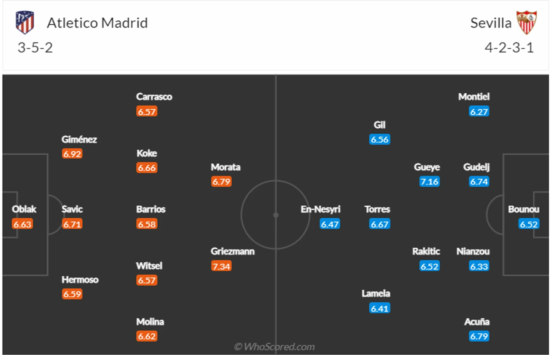The image size is (551, 355).
Task: Click the 3-5-2 formation label
Action: [x=35, y=48]
